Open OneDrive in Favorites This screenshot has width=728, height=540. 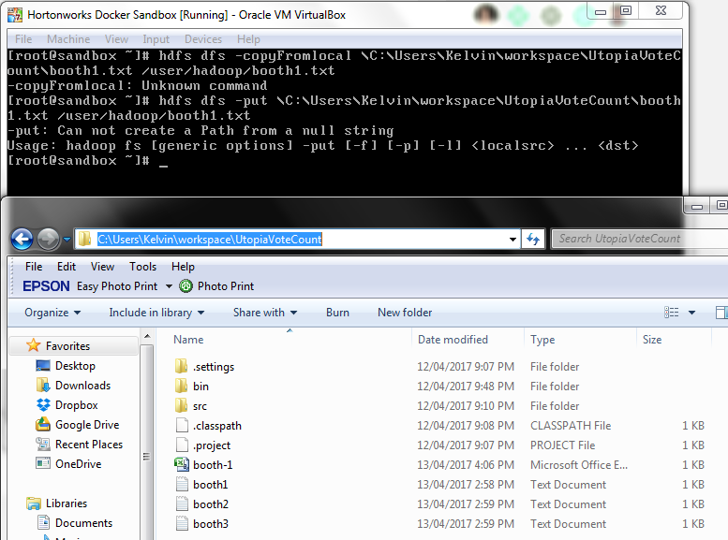[x=78, y=464]
